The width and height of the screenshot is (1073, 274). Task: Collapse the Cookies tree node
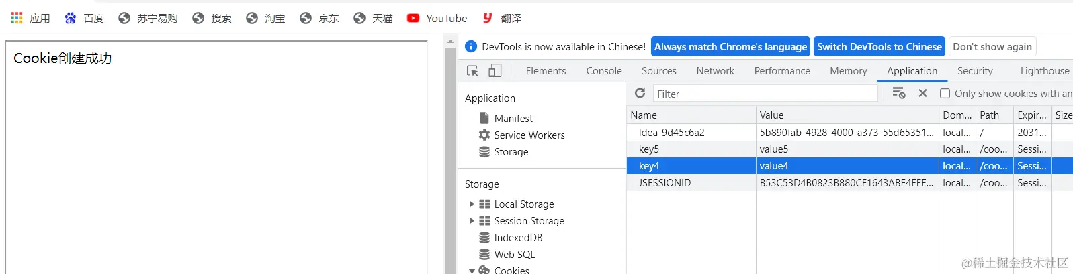472,271
